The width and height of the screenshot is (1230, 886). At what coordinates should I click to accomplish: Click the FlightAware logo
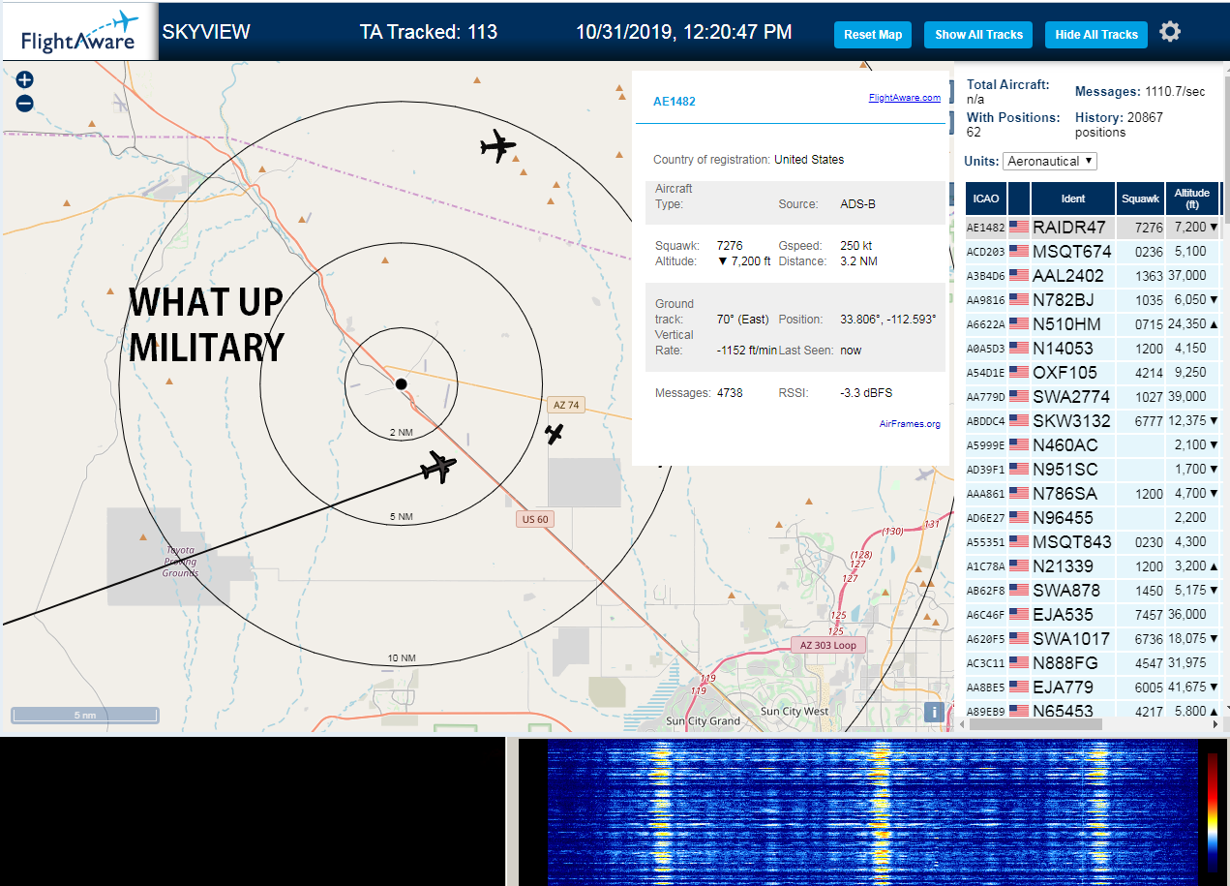tap(79, 33)
